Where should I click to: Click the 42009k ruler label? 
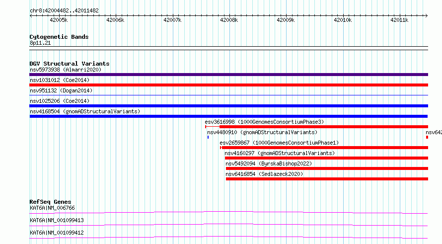coord(286,20)
